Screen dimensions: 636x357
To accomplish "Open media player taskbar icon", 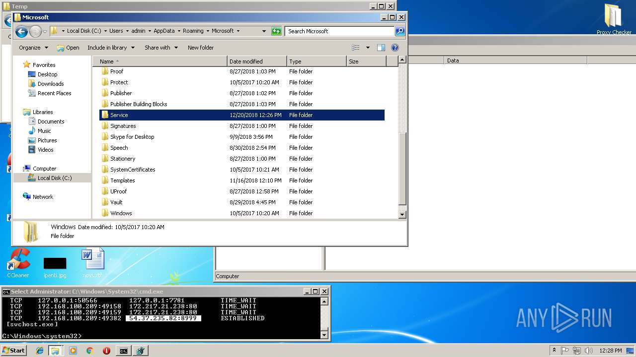I will click(73, 351).
